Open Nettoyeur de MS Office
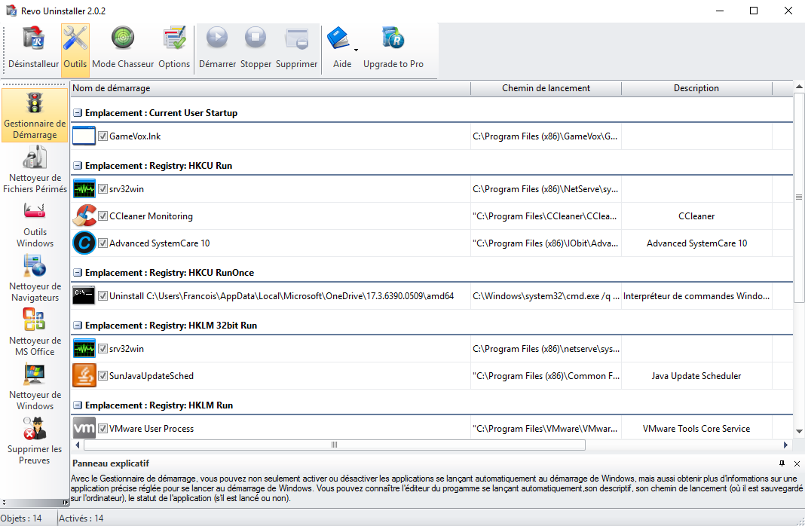 click(x=35, y=332)
